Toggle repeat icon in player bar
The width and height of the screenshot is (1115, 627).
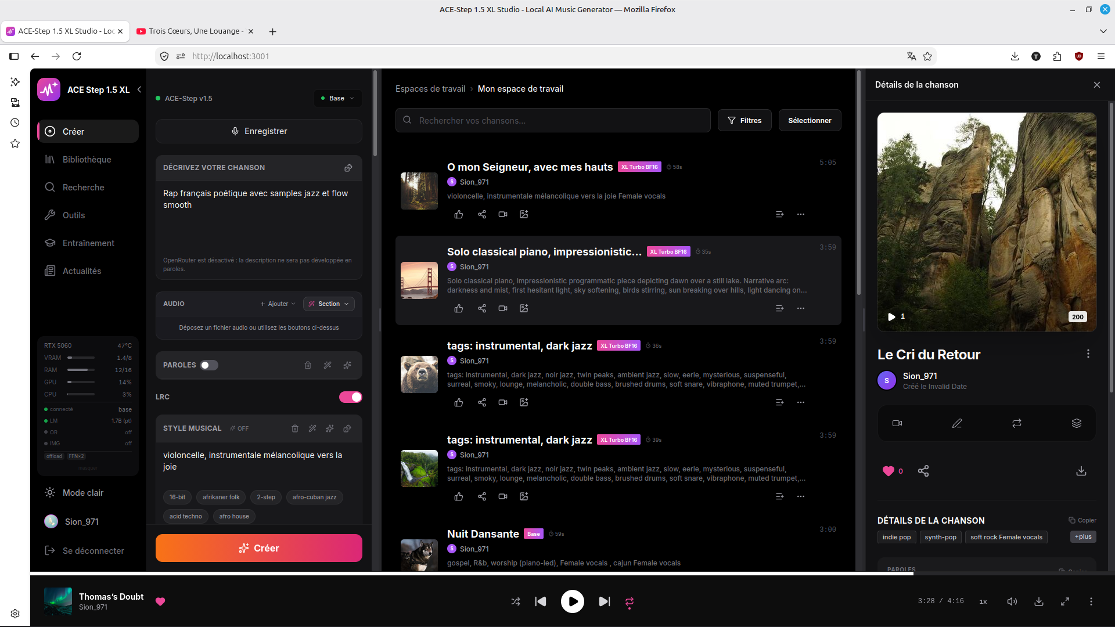point(630,602)
